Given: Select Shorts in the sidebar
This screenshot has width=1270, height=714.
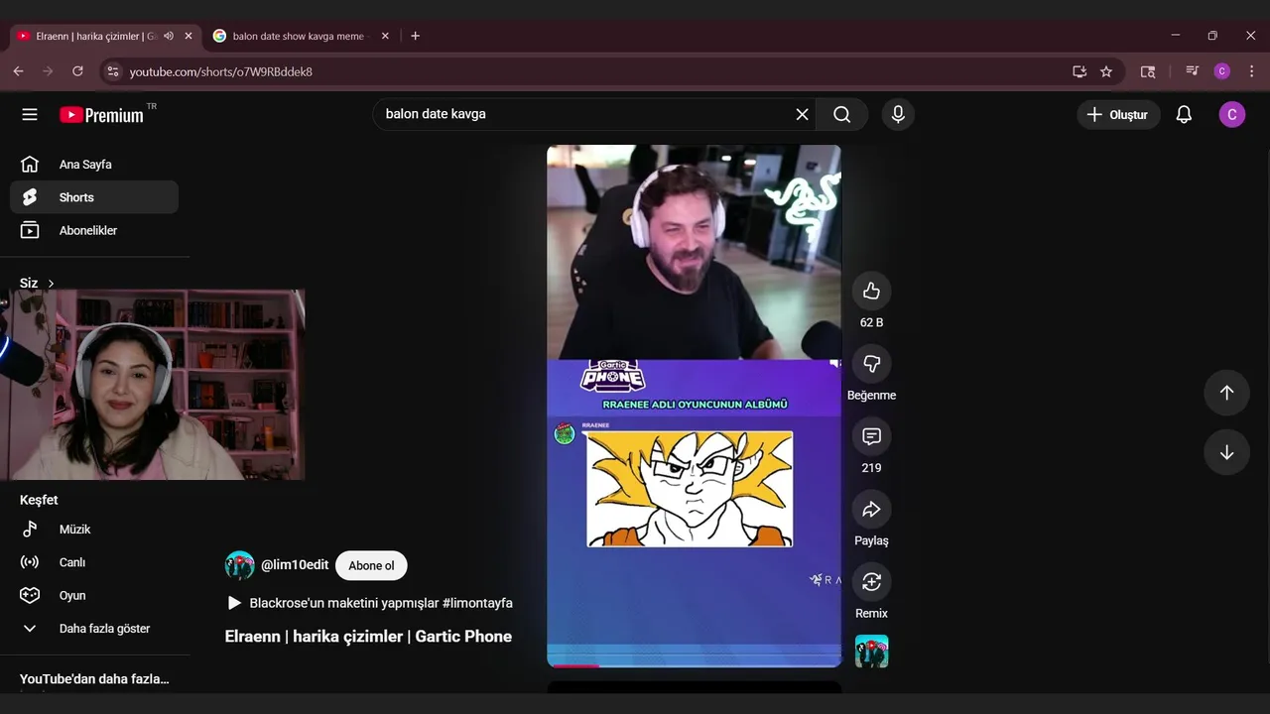Looking at the screenshot, I should 94,197.
